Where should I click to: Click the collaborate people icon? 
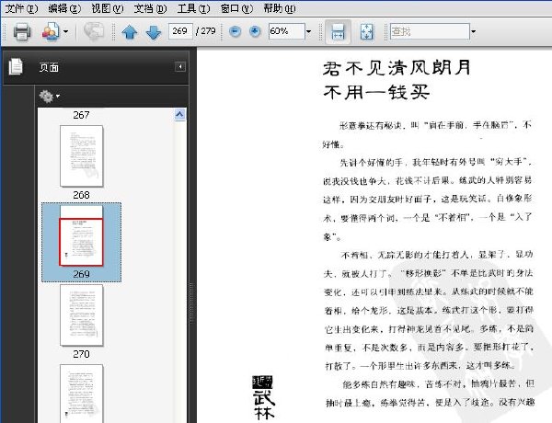coord(51,31)
